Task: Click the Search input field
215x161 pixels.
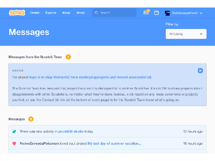Action: pyautogui.click(x=114, y=13)
